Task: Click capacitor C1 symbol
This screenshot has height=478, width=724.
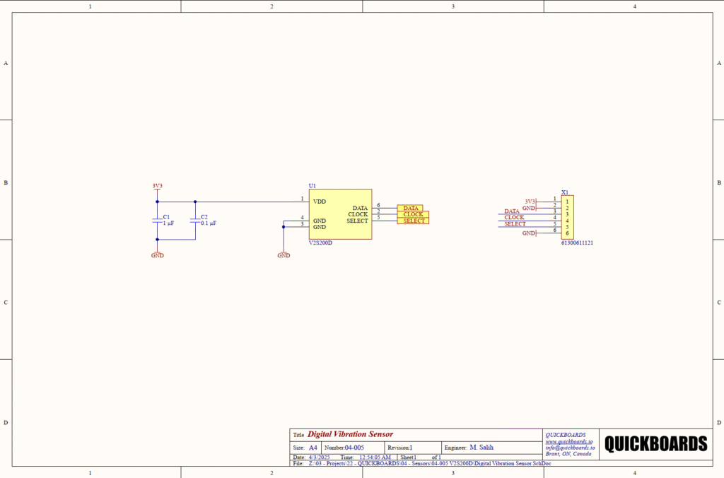Action: [157, 220]
